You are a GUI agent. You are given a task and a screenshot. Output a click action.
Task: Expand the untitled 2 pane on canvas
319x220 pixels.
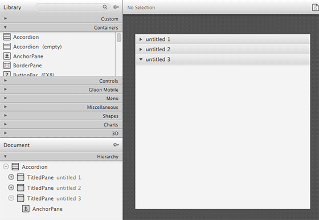(141, 49)
